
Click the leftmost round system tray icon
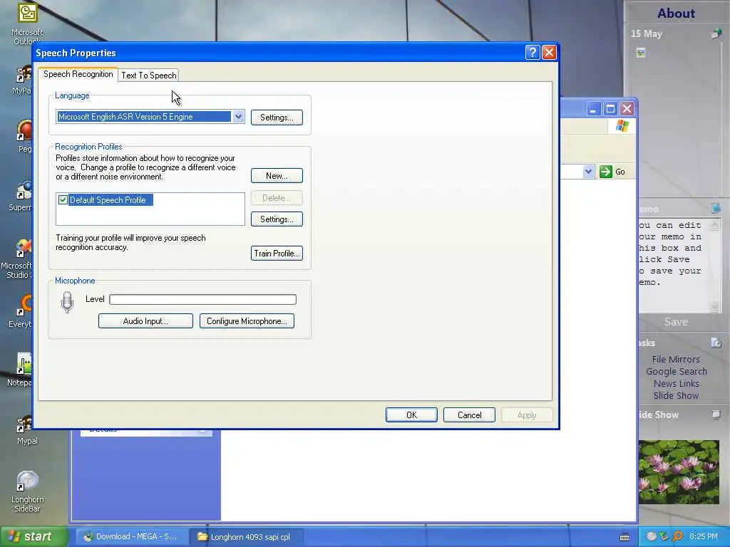coord(652,536)
